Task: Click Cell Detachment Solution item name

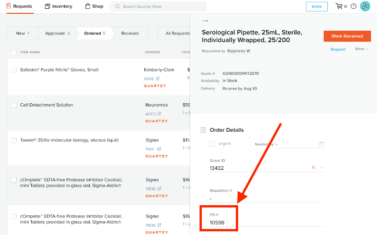Action: (x=46, y=105)
